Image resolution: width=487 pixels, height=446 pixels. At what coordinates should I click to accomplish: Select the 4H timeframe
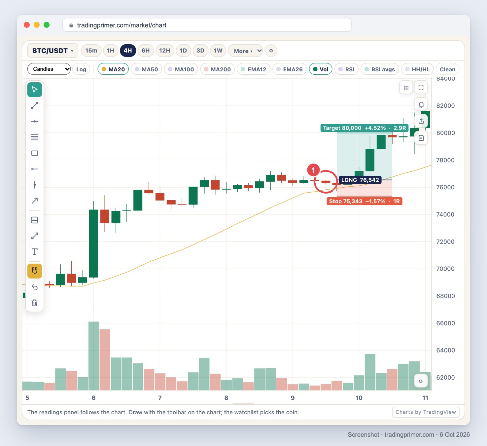128,51
